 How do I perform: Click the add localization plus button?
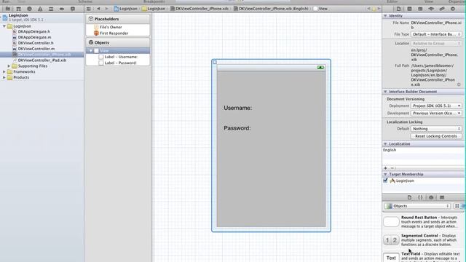(385, 168)
